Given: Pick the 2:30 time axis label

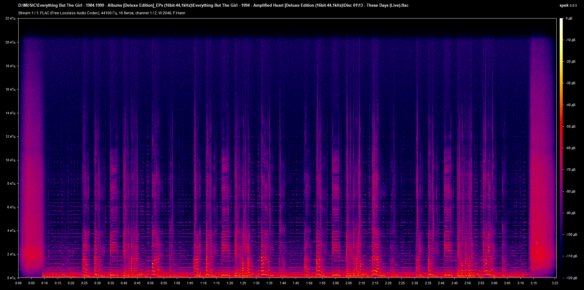Looking at the screenshot, I should click(x=415, y=283).
